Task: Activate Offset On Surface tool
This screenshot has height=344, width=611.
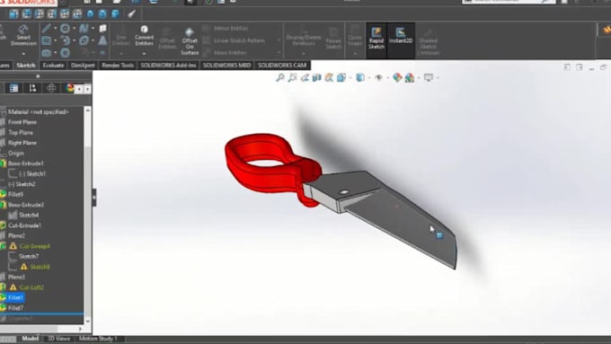Action: 190,41
